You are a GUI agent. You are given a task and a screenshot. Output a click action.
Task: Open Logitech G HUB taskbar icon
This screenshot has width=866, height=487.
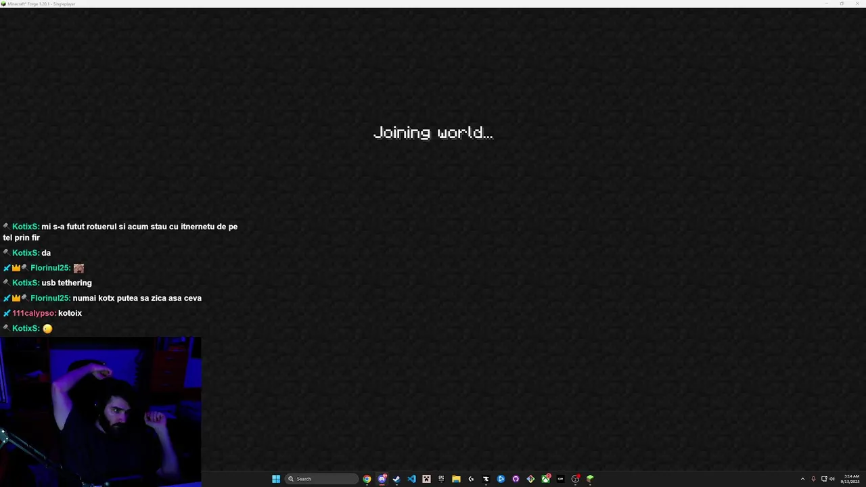coord(471,479)
